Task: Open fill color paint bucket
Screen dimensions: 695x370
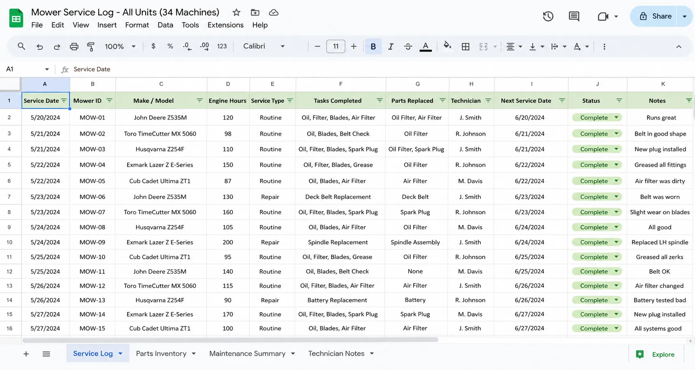Action: (x=447, y=46)
